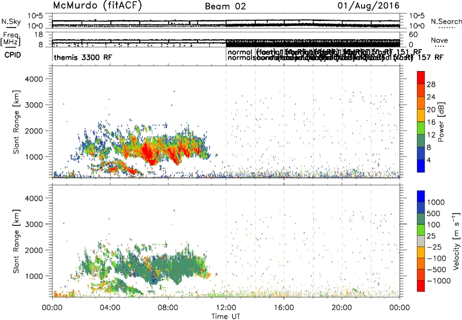Click the 08:00 time axis tick label
Screen dimensions: 462x320
[x=168, y=308]
